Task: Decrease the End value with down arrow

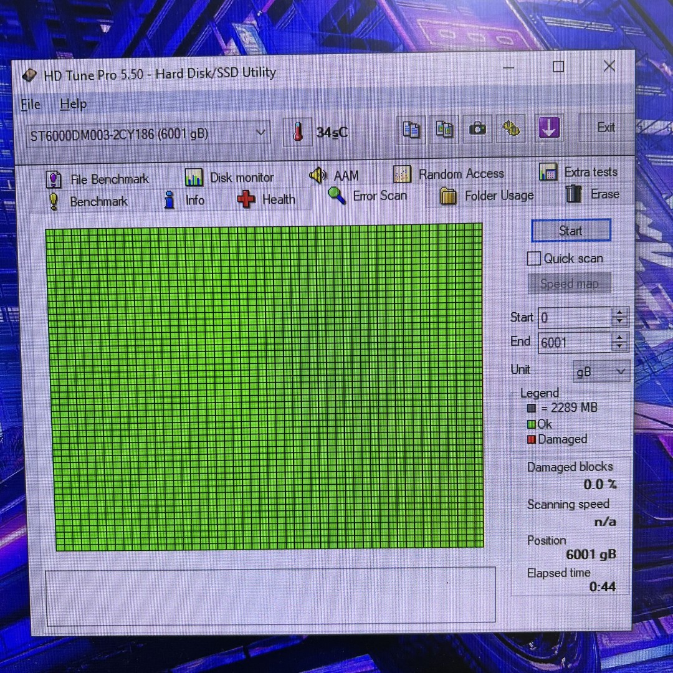Action: 619,346
